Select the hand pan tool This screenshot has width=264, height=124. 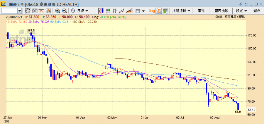(28, 11)
